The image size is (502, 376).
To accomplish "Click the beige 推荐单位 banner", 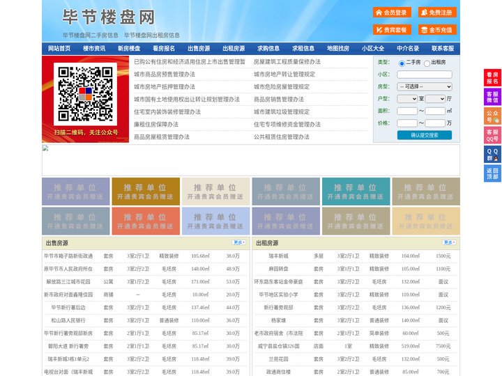I will click(215, 191).
